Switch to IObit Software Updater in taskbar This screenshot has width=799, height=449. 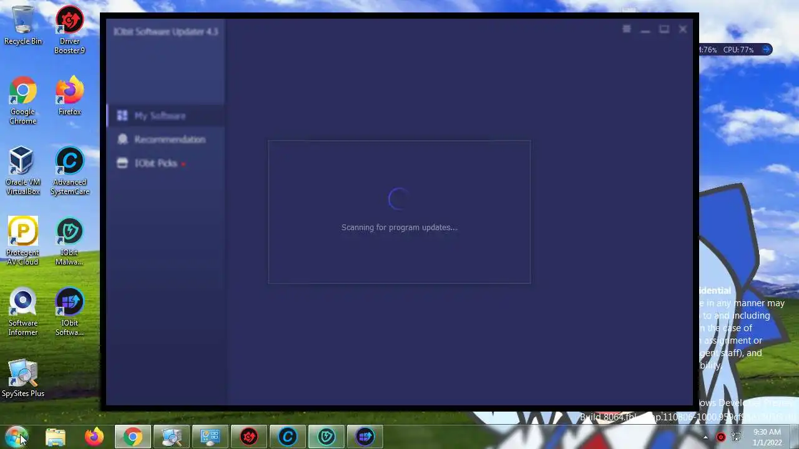[365, 437]
